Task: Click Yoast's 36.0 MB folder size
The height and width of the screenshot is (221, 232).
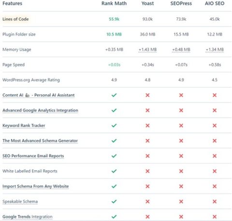Action: point(147,34)
